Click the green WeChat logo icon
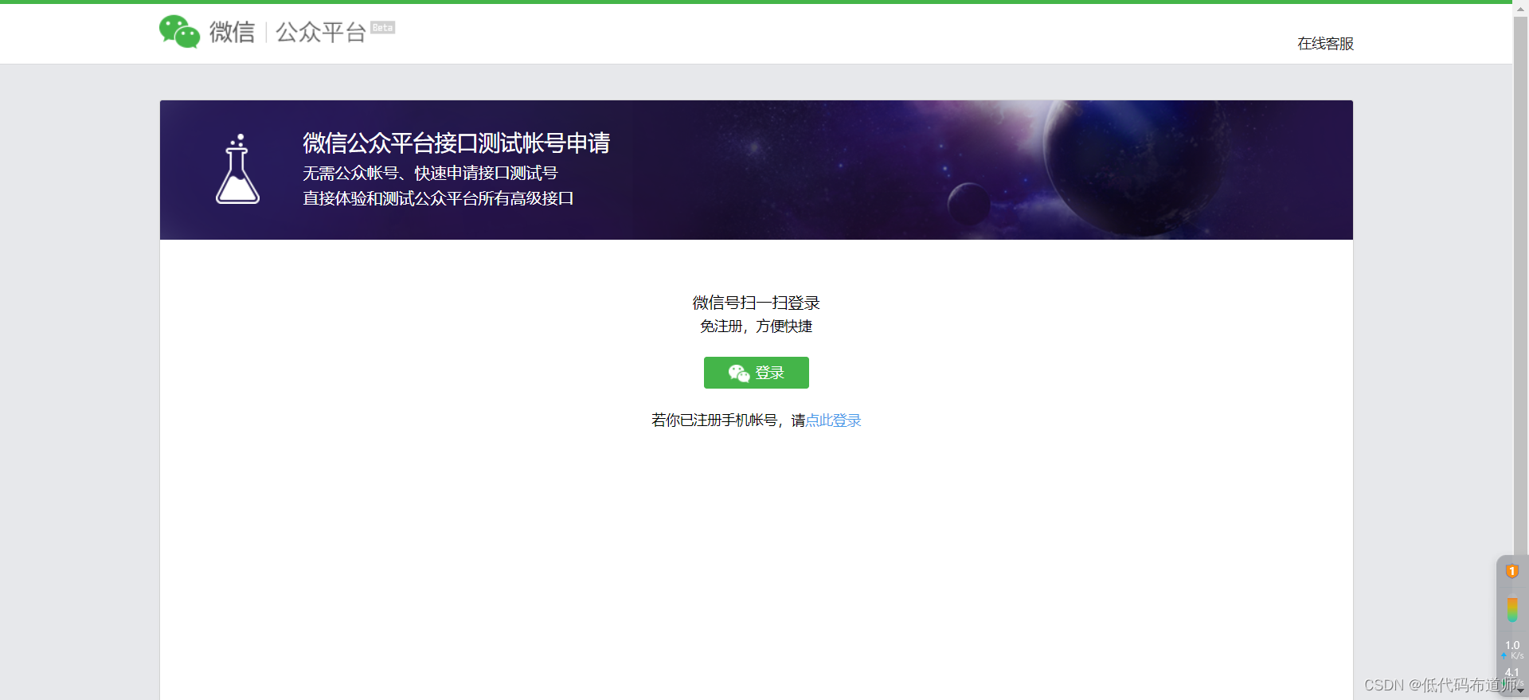 tap(179, 32)
